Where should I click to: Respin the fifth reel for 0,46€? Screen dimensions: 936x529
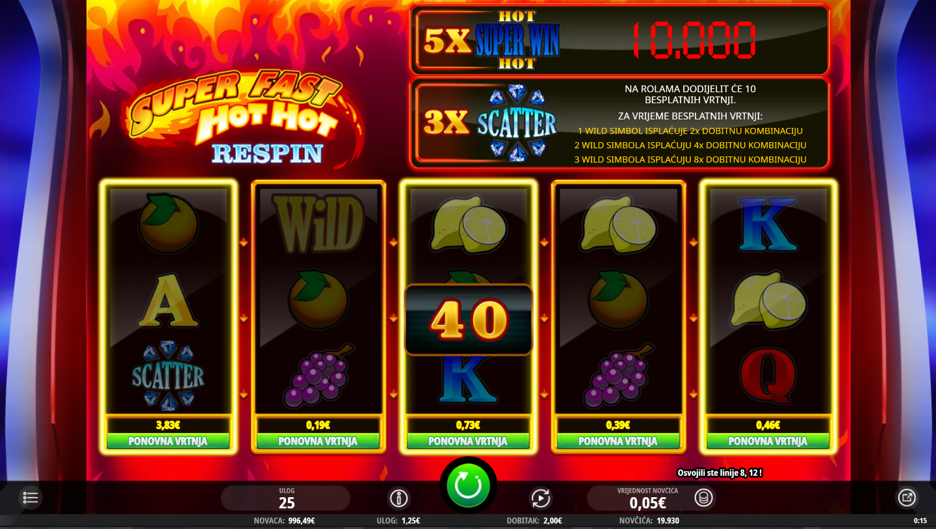[x=768, y=441]
